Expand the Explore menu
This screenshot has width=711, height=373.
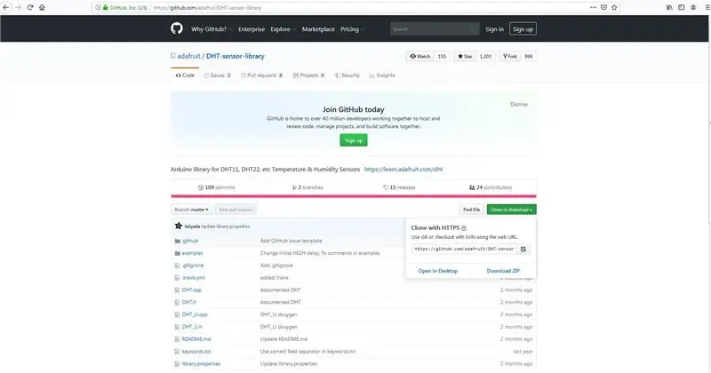click(x=283, y=29)
